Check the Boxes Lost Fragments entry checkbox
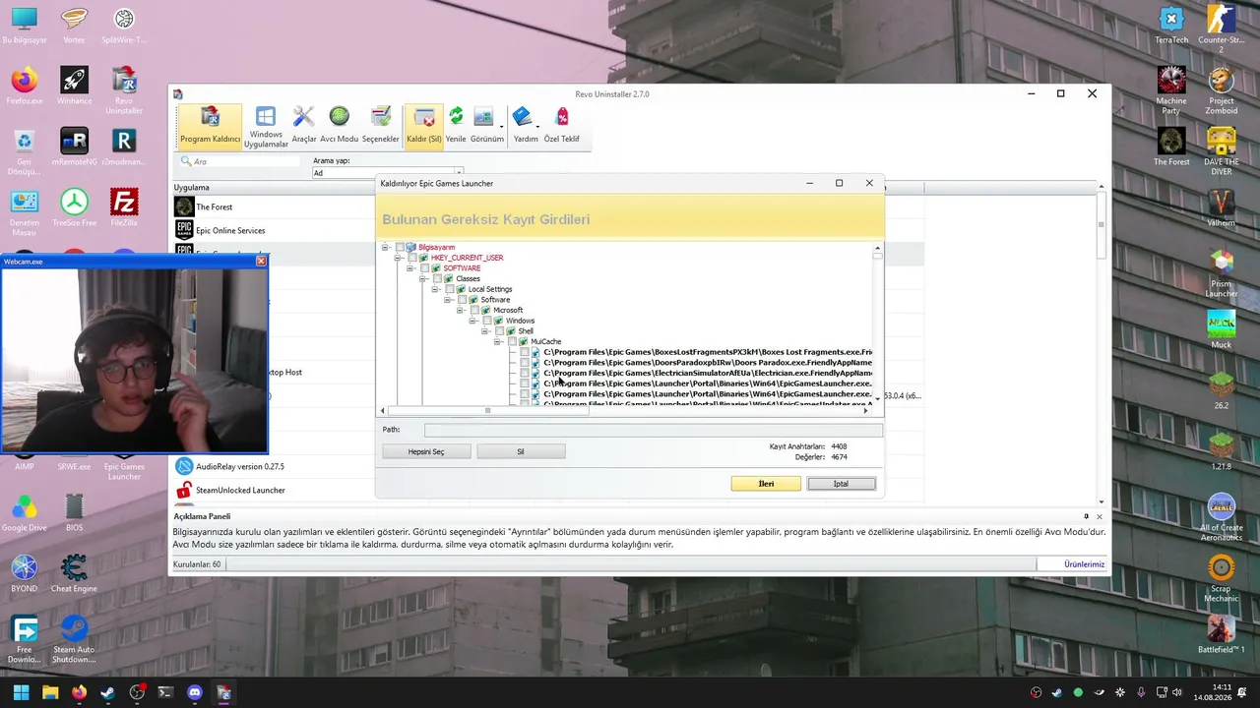This screenshot has height=708, width=1260. coord(525,352)
